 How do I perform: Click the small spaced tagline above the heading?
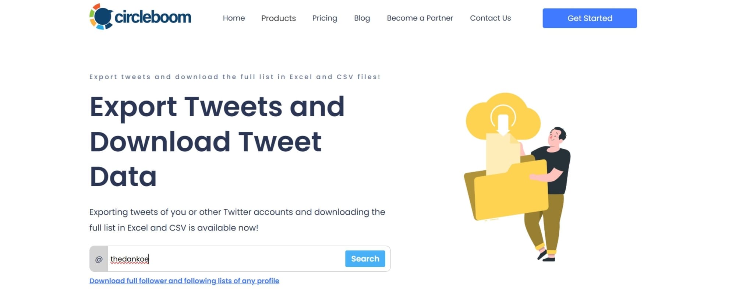click(x=235, y=77)
